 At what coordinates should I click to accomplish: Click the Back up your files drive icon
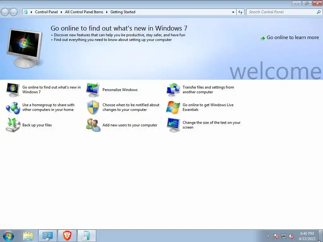[x=13, y=125]
